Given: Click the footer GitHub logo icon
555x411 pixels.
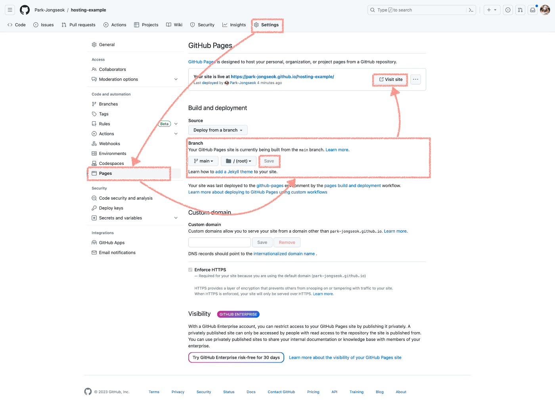Looking at the screenshot, I should coord(88,392).
